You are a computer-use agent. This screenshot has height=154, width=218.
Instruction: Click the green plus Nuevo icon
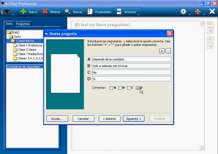click(x=23, y=12)
